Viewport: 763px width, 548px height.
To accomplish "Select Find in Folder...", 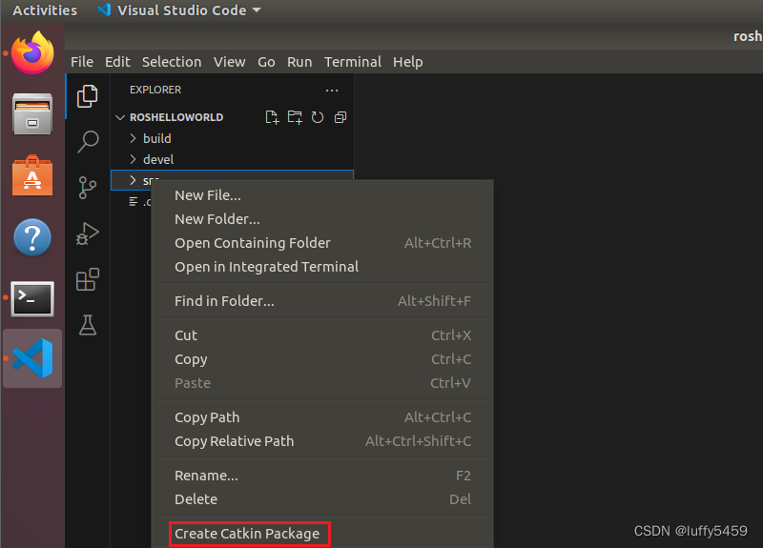I will coord(322,301).
